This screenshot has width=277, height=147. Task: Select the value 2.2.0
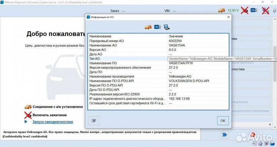click(172, 94)
